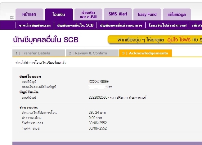Click the transfer amount 260.24 บาท
The height and width of the screenshot is (145, 202).
[x=97, y=113]
